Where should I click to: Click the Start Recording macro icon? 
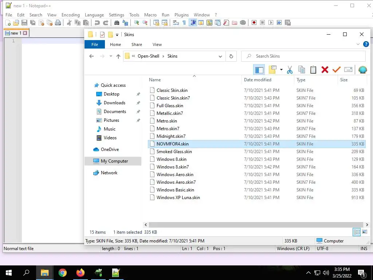[x=254, y=23]
